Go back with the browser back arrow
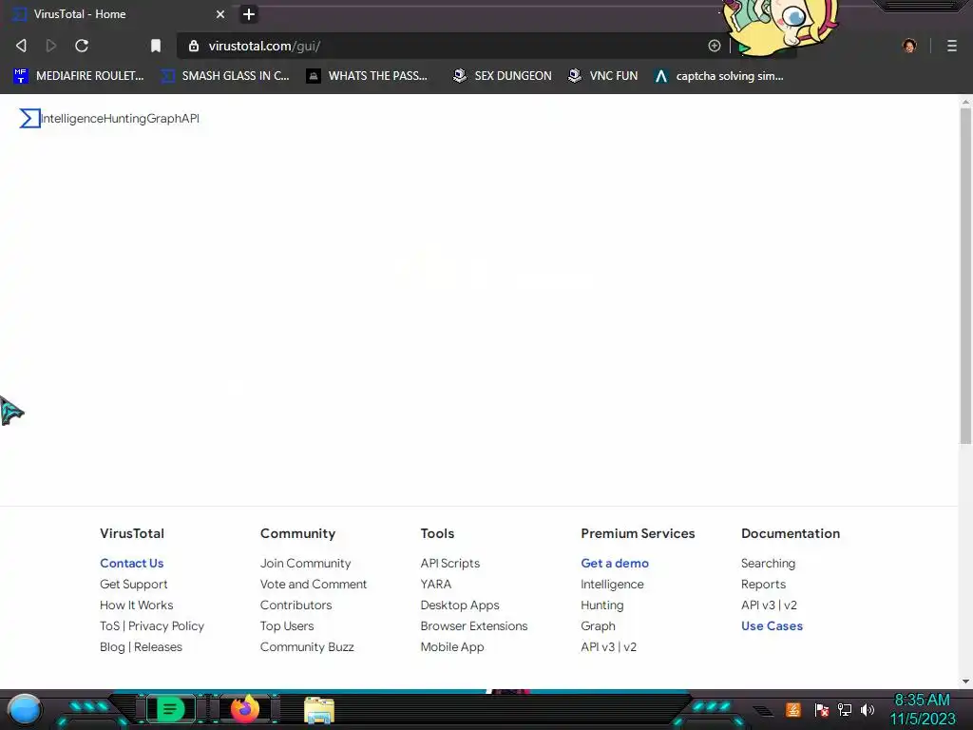Screen dimensions: 973x730 [x=21, y=46]
